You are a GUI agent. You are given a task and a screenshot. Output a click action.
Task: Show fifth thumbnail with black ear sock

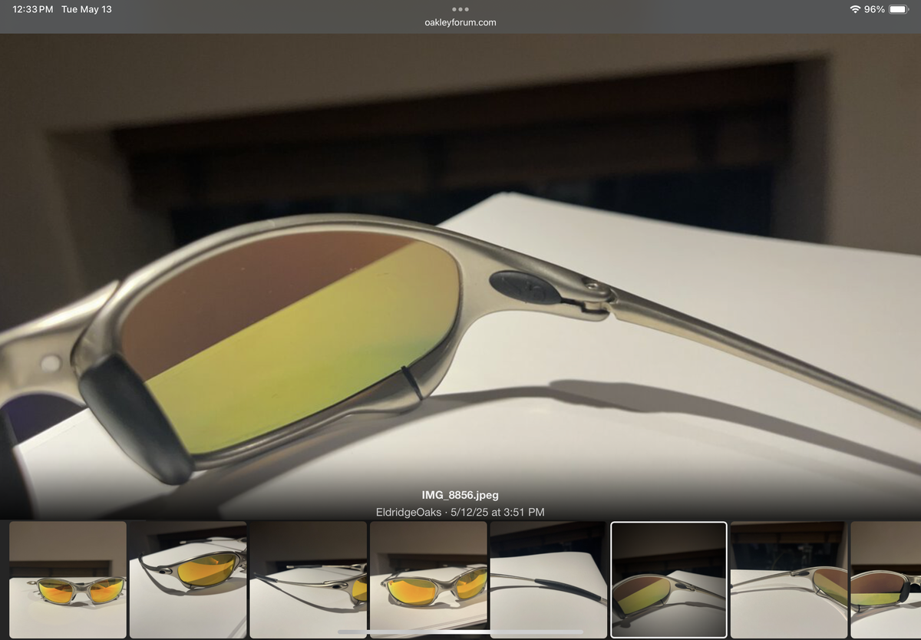pyautogui.click(x=548, y=579)
